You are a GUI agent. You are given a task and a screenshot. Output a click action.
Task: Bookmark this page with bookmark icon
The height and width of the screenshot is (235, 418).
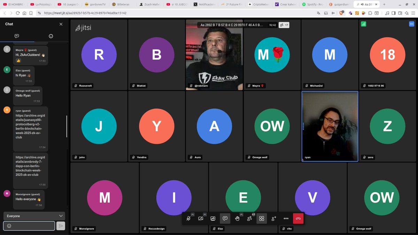click(x=31, y=13)
